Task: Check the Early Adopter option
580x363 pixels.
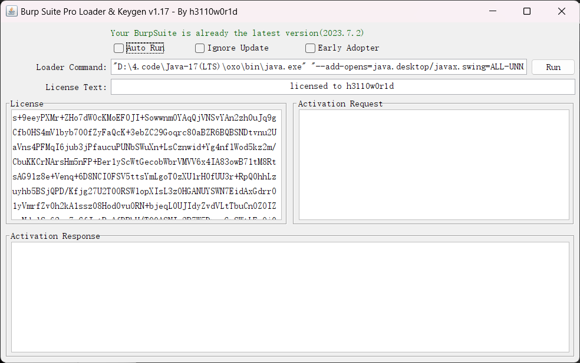Action: coord(311,48)
